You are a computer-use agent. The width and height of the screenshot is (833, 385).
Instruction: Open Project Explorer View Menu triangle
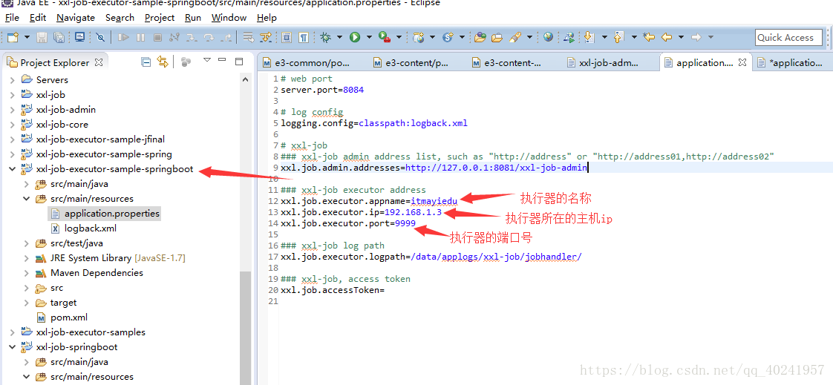207,60
